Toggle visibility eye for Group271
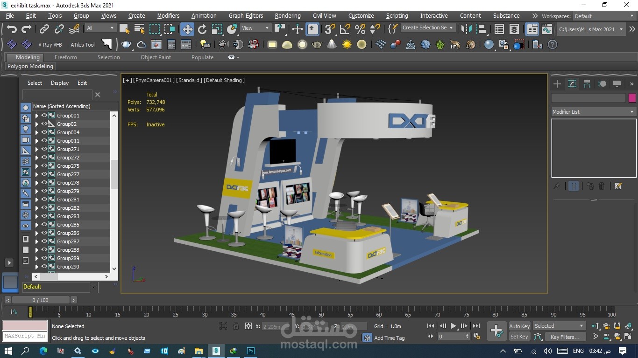This screenshot has width=638, height=358. coord(44,149)
